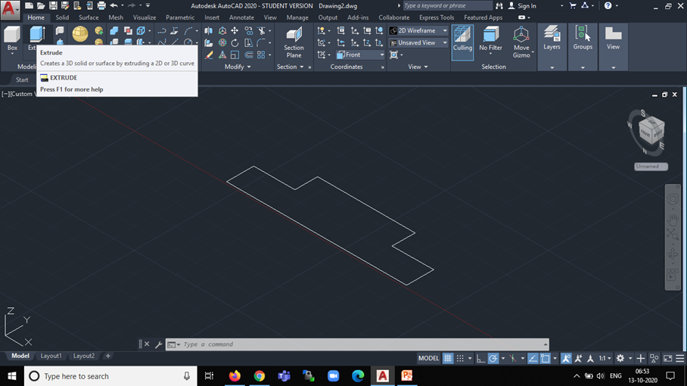The width and height of the screenshot is (687, 386).
Task: Click the ViewCube in the drawing area
Action: 651,130
